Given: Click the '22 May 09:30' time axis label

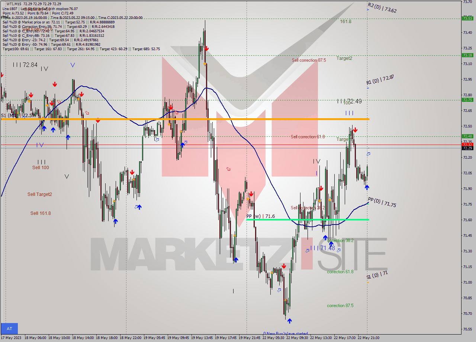Looking at the screenshot, I should [297, 338].
